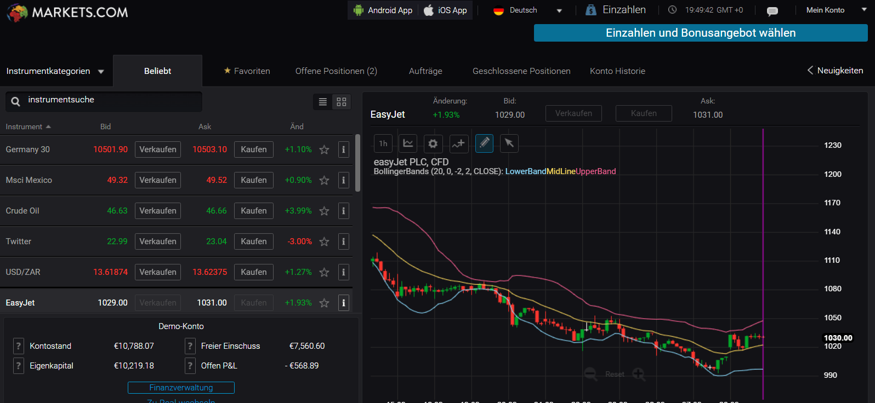The height and width of the screenshot is (403, 875).
Task: Expand Instrumentkategorien dropdown
Action: coord(55,71)
